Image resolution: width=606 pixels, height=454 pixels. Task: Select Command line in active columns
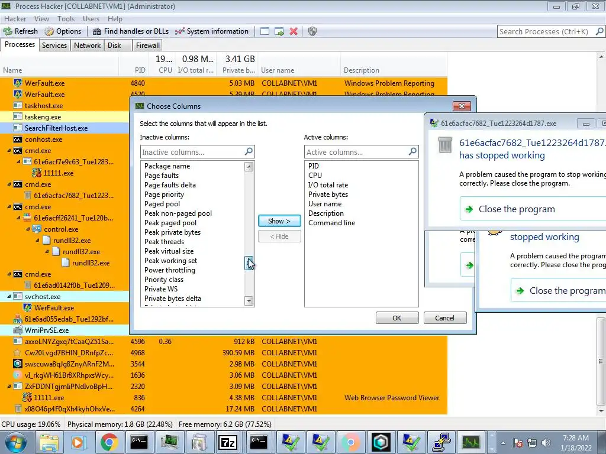coord(331,223)
